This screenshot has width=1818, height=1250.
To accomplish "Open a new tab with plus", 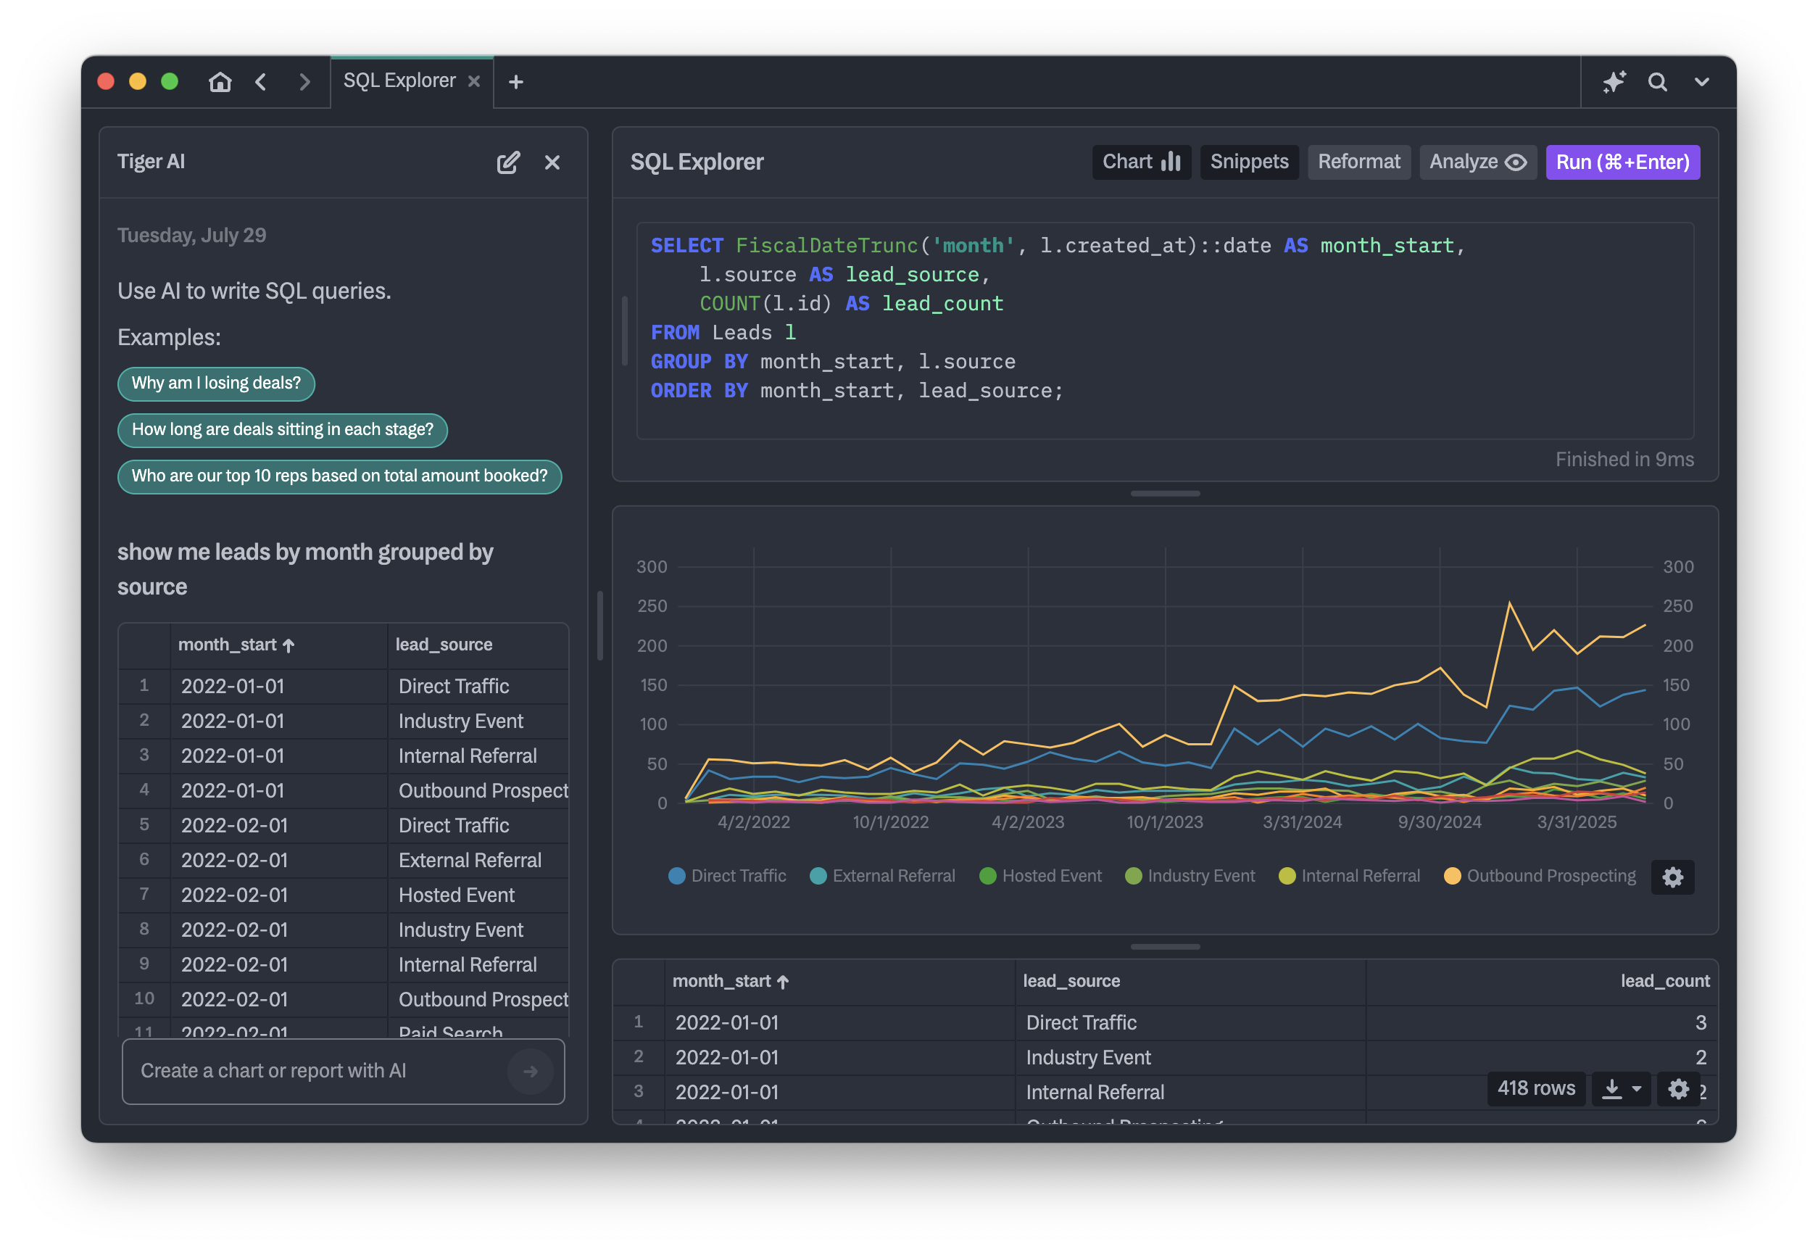I will [516, 82].
